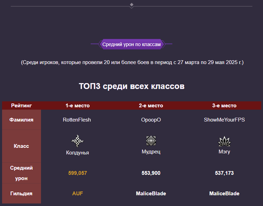263x206 pixels.
Task: Click the Мэгу lotus class icon
Action: click(x=224, y=141)
